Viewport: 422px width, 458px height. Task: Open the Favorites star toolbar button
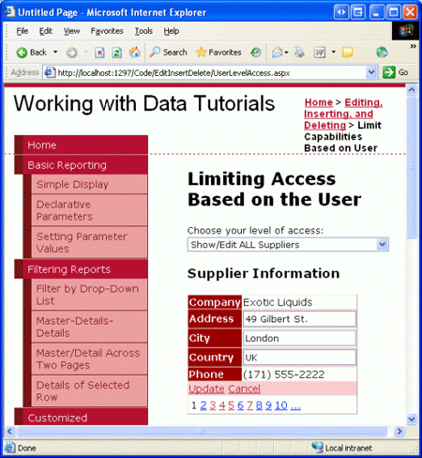[219, 53]
